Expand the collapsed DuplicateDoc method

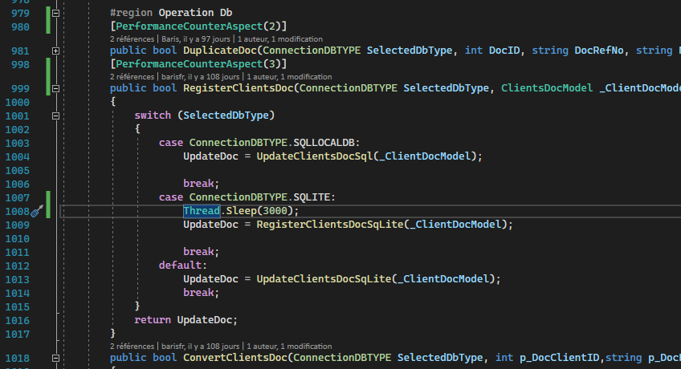[x=55, y=51]
